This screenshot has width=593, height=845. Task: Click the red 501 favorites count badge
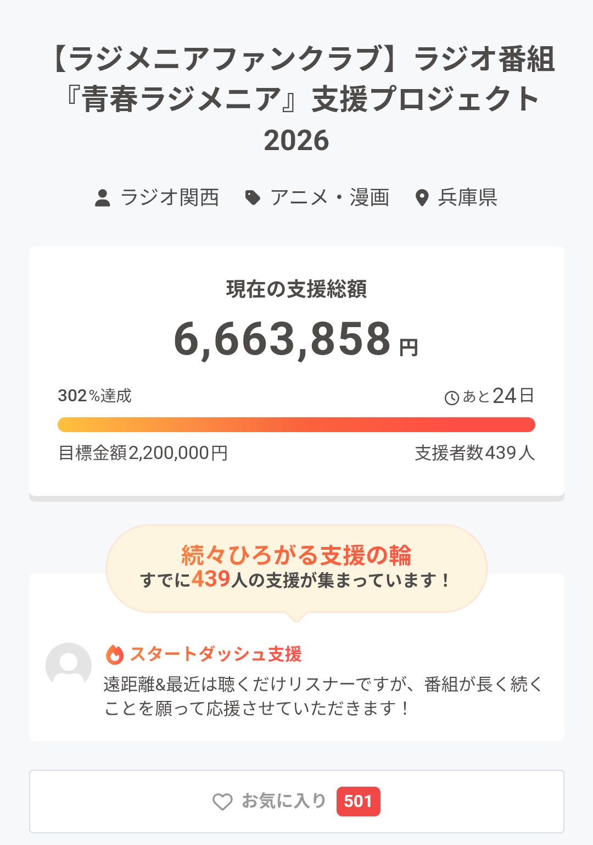[x=358, y=801]
